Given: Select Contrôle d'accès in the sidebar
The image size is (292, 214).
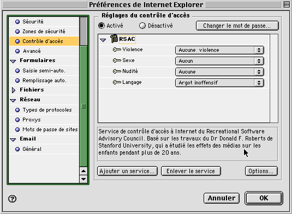Looking at the screenshot, I should coord(44,41).
